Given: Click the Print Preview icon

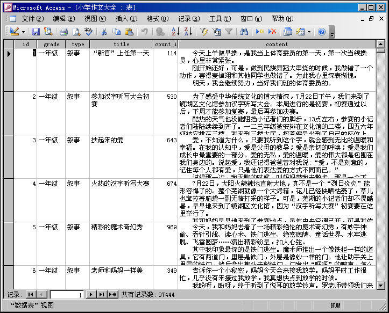Looking at the screenshot, I should click(76, 32).
